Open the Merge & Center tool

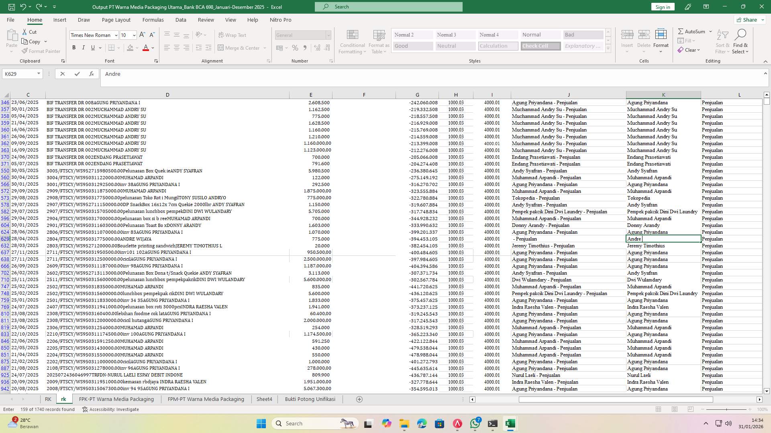pos(240,48)
